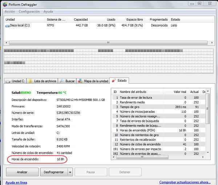Select the Disco local (C:) drive icon
Screen dimensions: 218x185
tap(7, 26)
